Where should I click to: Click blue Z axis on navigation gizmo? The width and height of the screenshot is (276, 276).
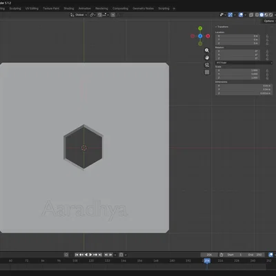click(x=200, y=36)
